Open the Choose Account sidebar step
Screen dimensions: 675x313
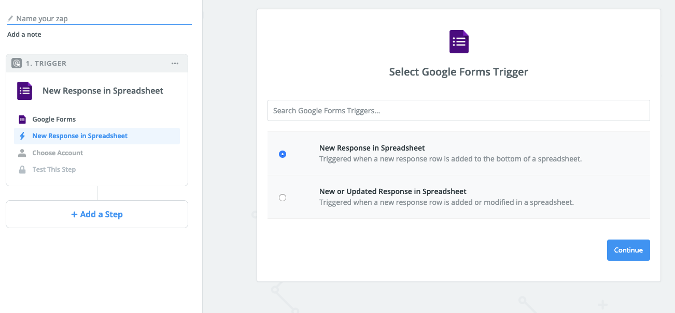tap(97, 153)
